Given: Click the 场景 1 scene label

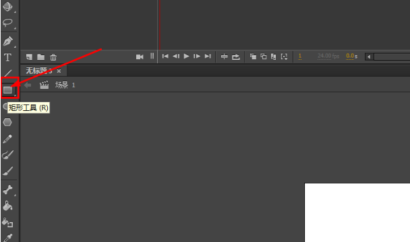Looking at the screenshot, I should coord(65,85).
